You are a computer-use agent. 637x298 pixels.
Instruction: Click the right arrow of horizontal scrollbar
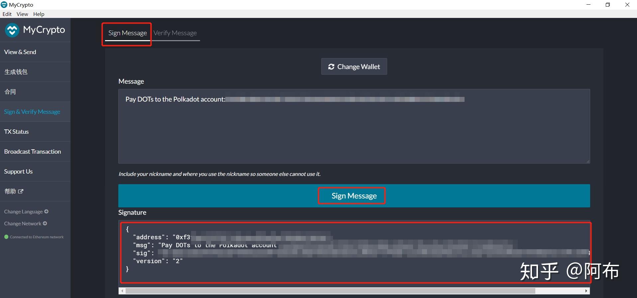(x=586, y=291)
